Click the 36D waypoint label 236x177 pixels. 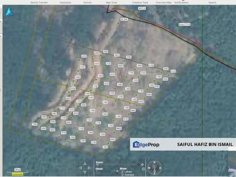(120, 84)
